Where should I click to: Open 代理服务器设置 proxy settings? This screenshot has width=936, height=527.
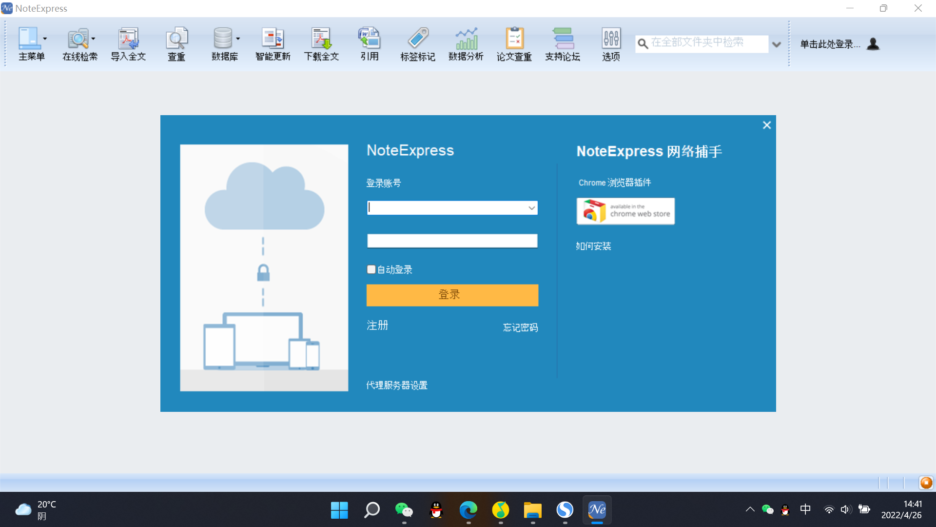coord(397,385)
